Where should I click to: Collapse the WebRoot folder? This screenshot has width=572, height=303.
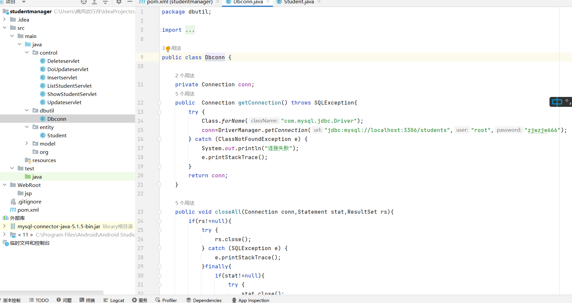(x=5, y=185)
